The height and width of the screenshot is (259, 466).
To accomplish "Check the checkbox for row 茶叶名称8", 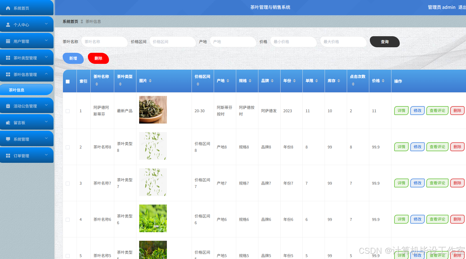I will click(x=68, y=147).
